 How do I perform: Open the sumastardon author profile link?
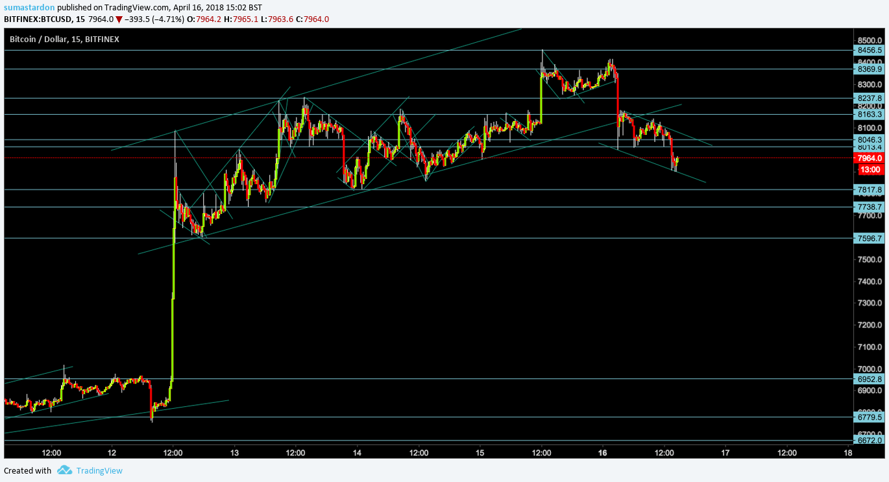pos(29,7)
